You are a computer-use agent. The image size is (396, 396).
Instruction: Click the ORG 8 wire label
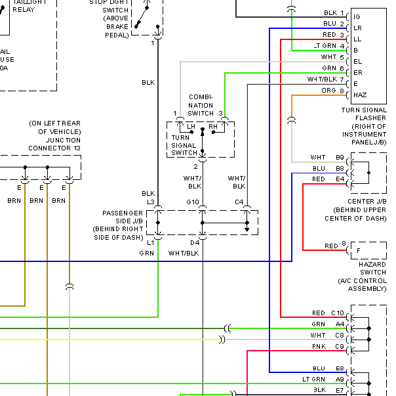(x=332, y=91)
